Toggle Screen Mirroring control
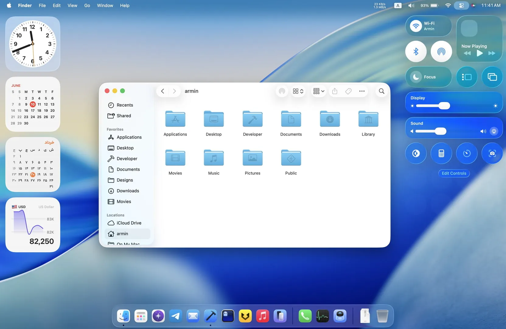Viewport: 506px width, 329px height. click(x=492, y=77)
